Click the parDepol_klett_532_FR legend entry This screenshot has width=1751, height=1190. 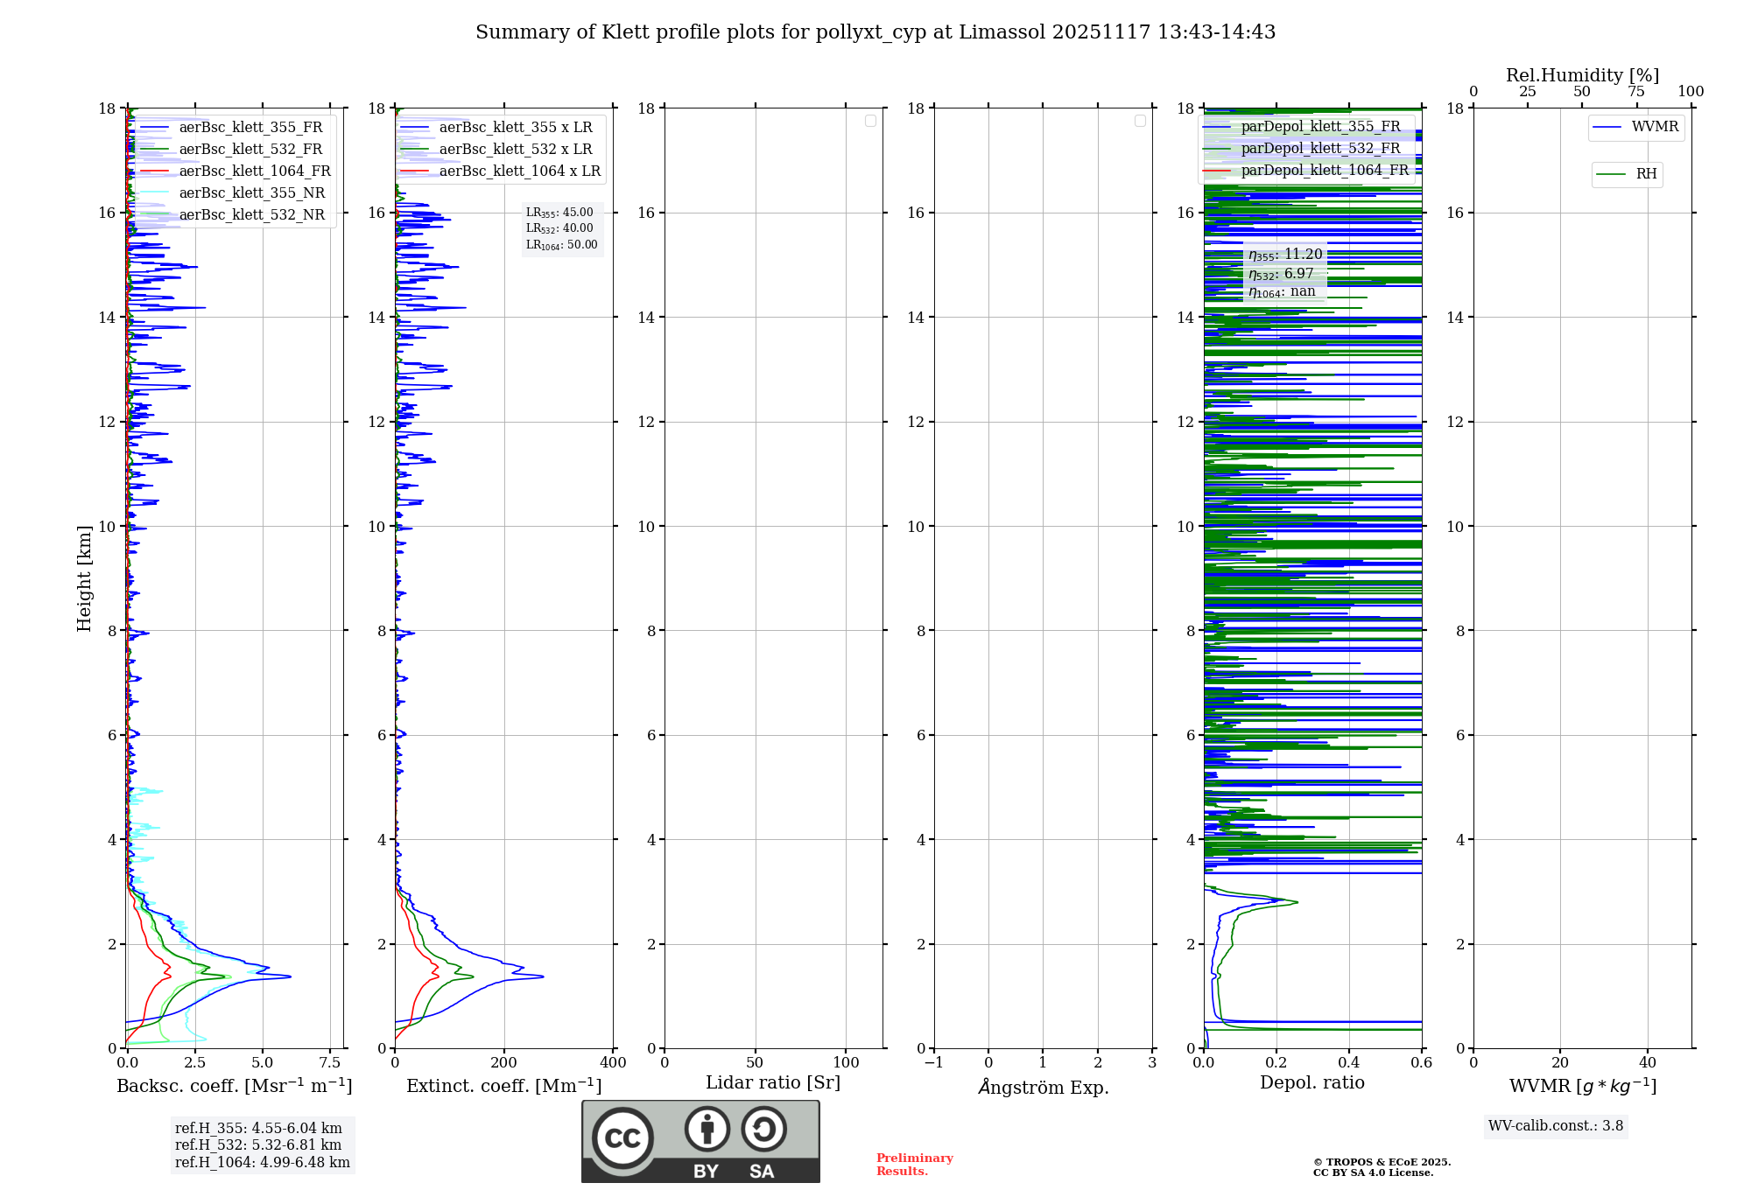coord(1319,149)
